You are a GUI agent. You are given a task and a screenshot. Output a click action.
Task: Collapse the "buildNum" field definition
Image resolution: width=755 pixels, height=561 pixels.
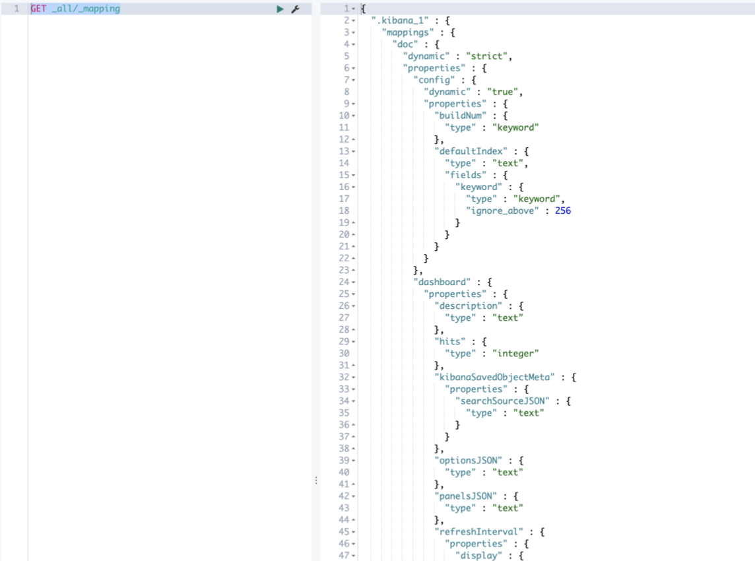click(x=352, y=115)
